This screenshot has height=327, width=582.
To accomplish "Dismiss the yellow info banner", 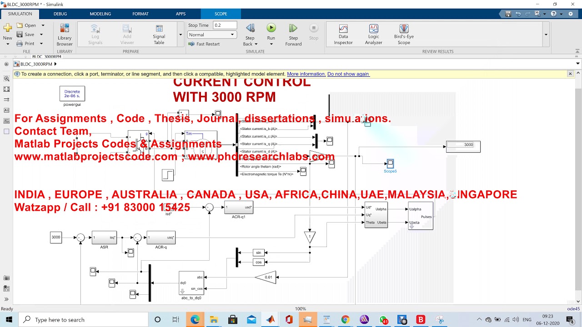I will point(570,74).
